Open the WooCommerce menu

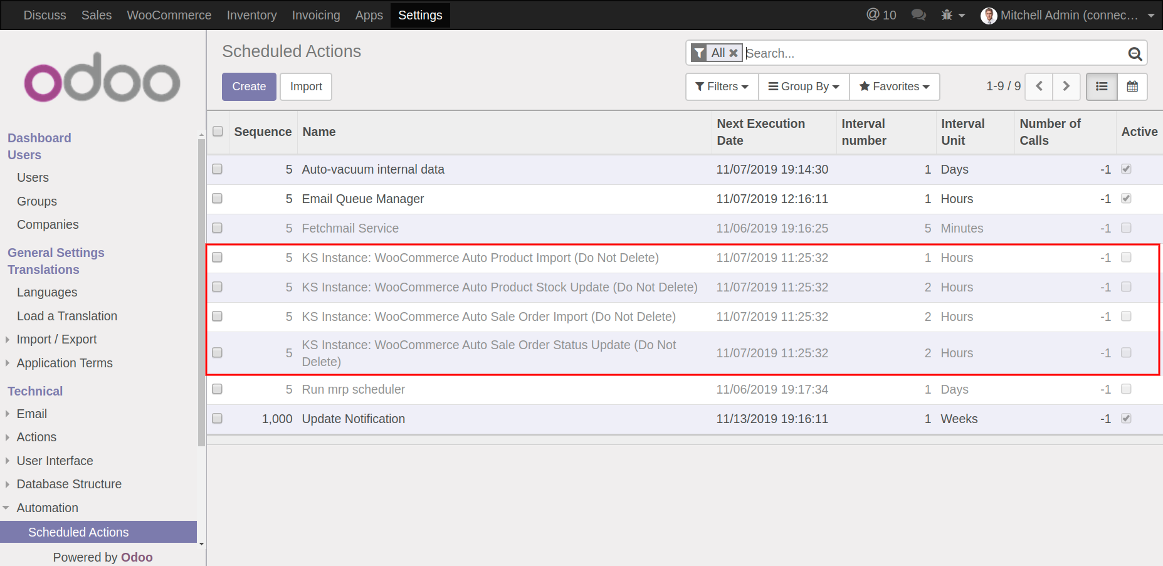[169, 15]
